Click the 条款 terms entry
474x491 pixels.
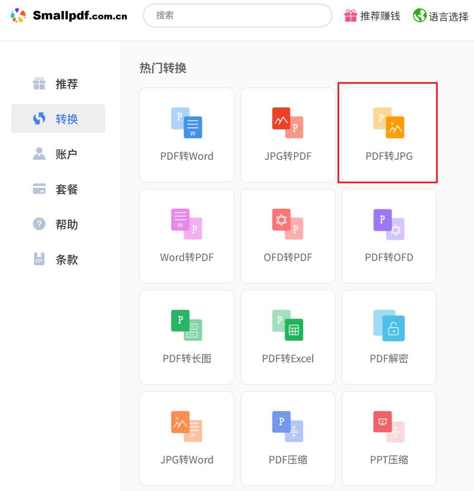tap(58, 259)
